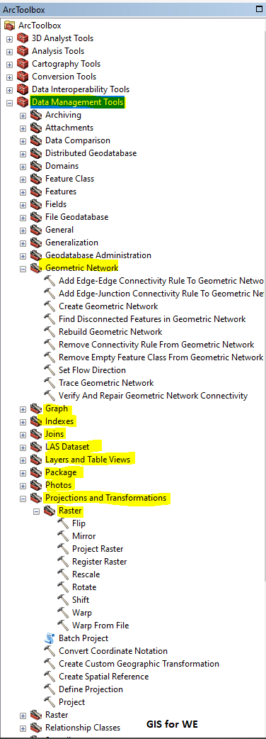Open Remove Connectivity Rule From Geometric Network
This screenshot has width=266, height=739.
point(156,345)
